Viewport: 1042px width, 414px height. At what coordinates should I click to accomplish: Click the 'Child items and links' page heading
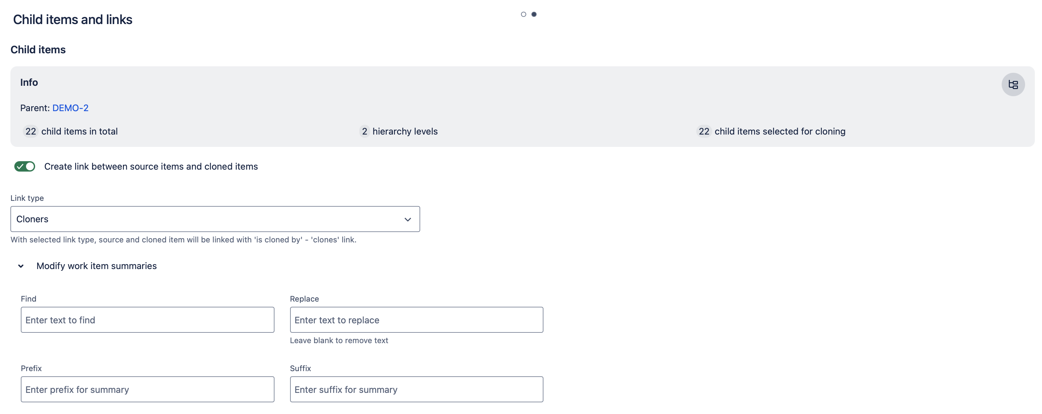73,19
